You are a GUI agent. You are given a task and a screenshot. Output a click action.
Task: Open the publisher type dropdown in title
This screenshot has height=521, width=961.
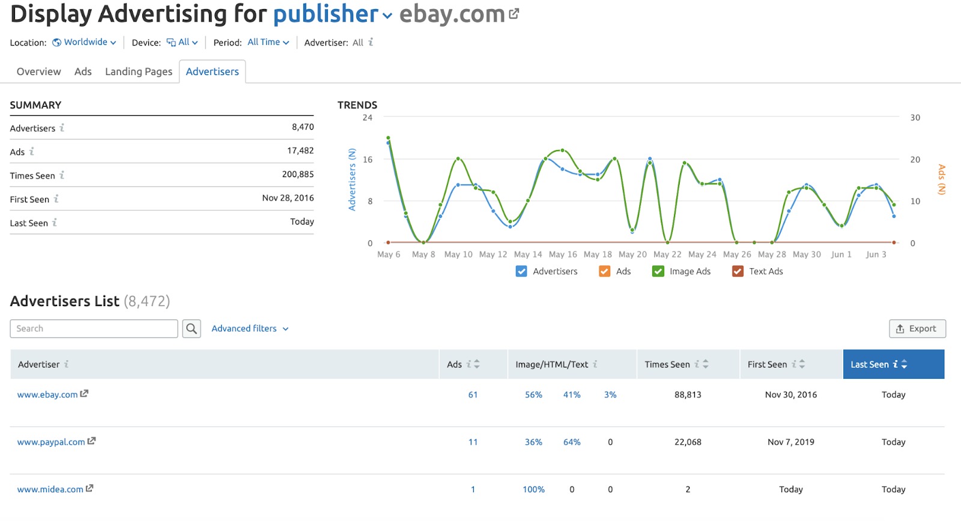[333, 14]
